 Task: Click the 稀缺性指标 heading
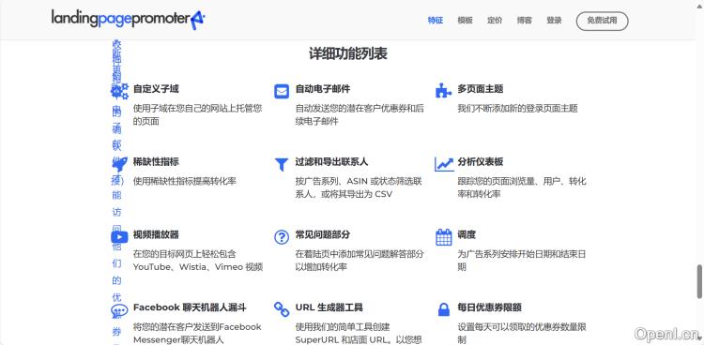(x=156, y=161)
